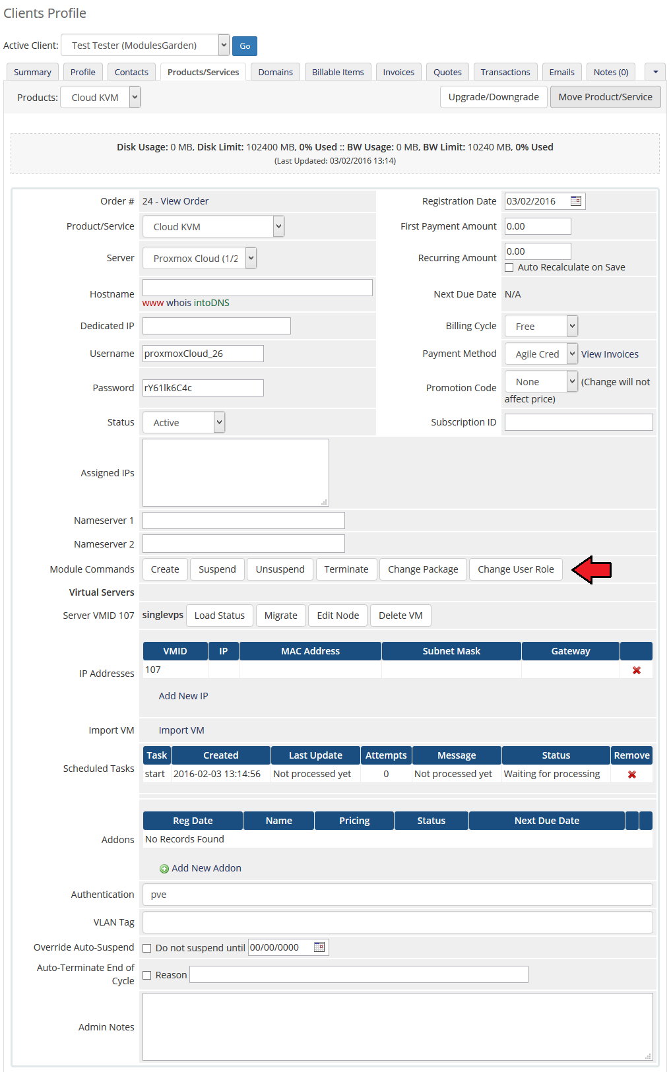Click the Import VM link
Image resolution: width=671 pixels, height=1072 pixels.
pyautogui.click(x=181, y=730)
